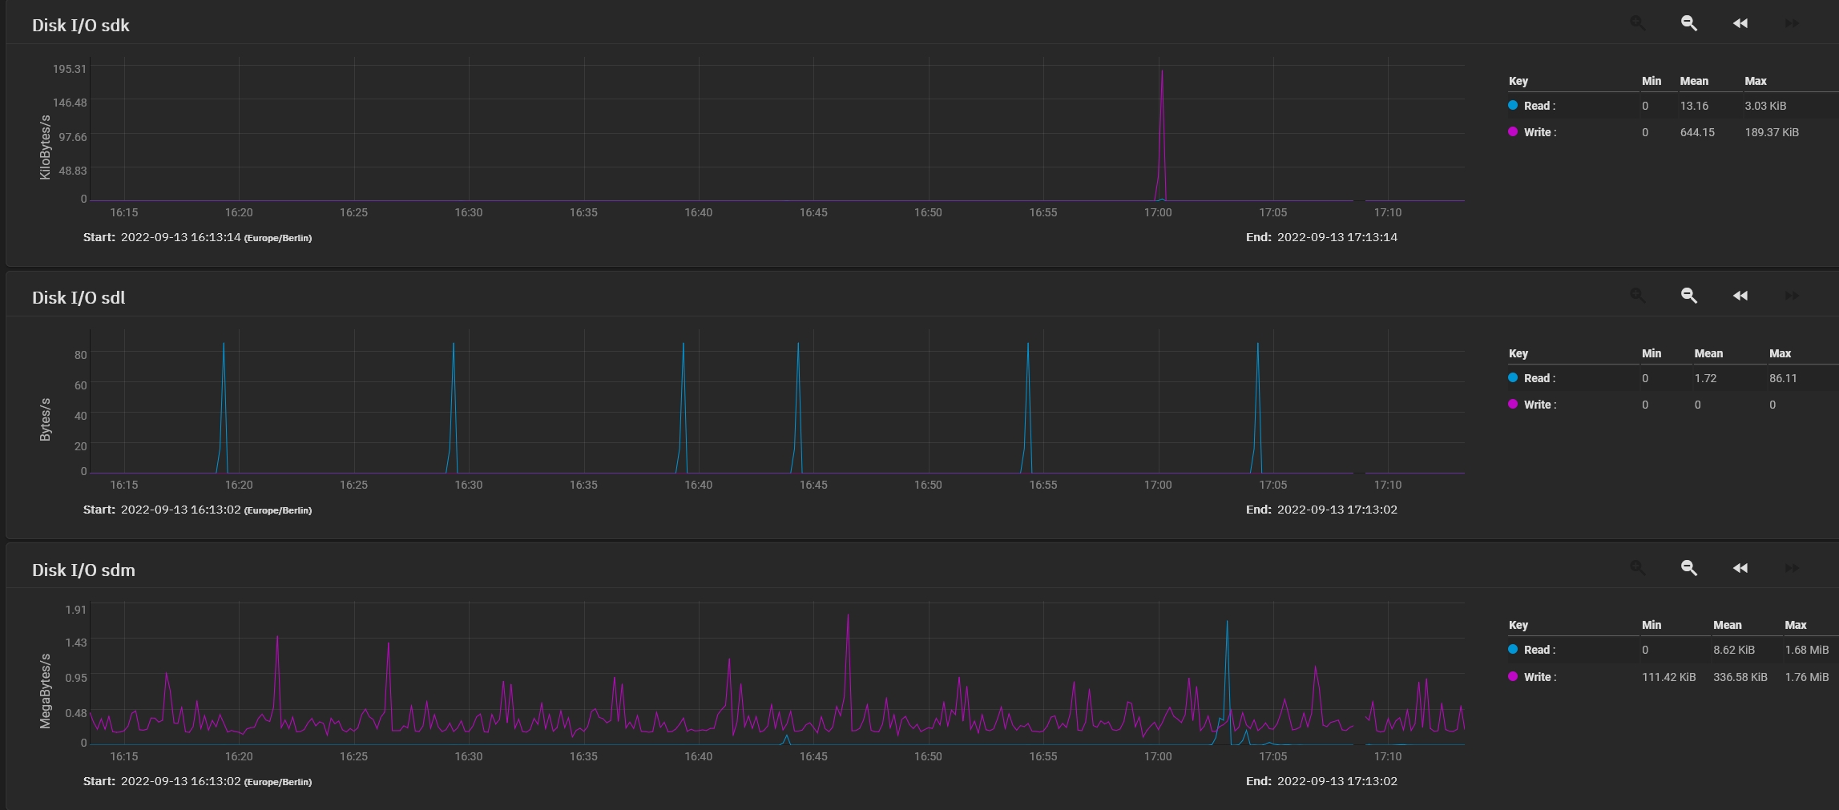
Task: Click the KiloBytes/s axis label on sdk chart
Action: [x=45, y=147]
